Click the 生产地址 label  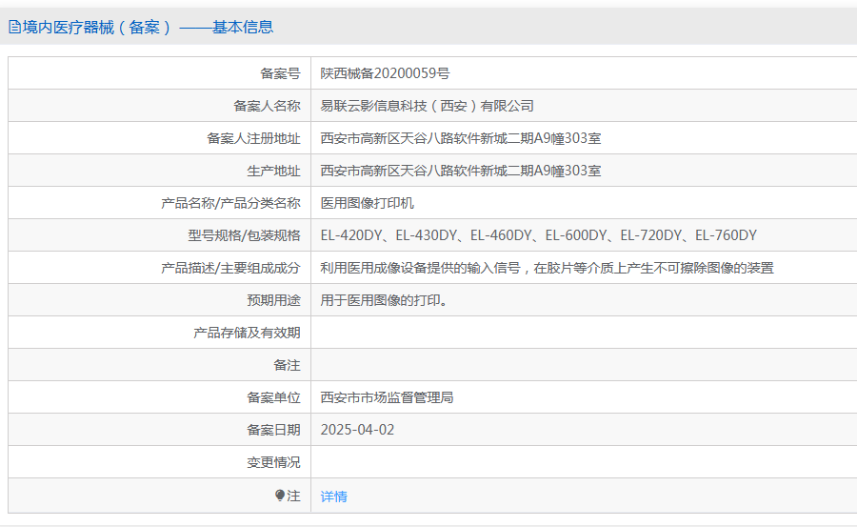(x=273, y=171)
